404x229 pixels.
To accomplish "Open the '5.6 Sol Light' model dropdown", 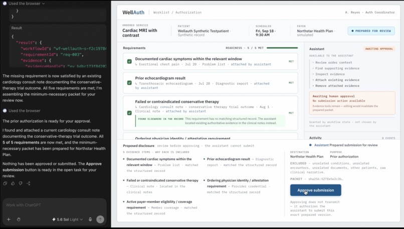I will (68, 219).
